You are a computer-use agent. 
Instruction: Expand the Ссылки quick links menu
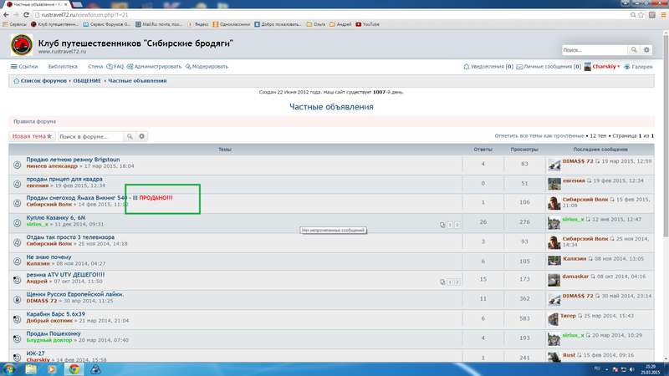(24, 66)
